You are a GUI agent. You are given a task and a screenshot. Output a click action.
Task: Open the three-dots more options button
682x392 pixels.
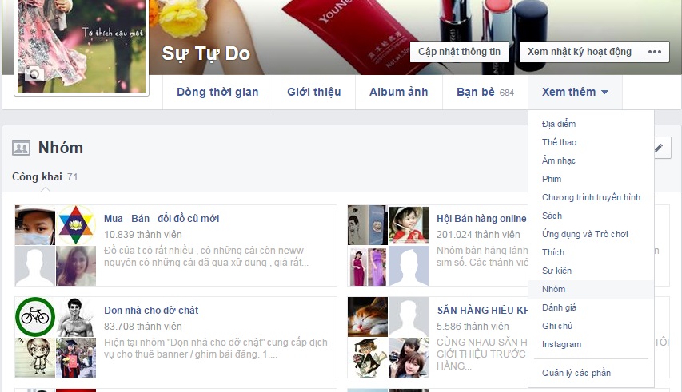[x=655, y=52]
